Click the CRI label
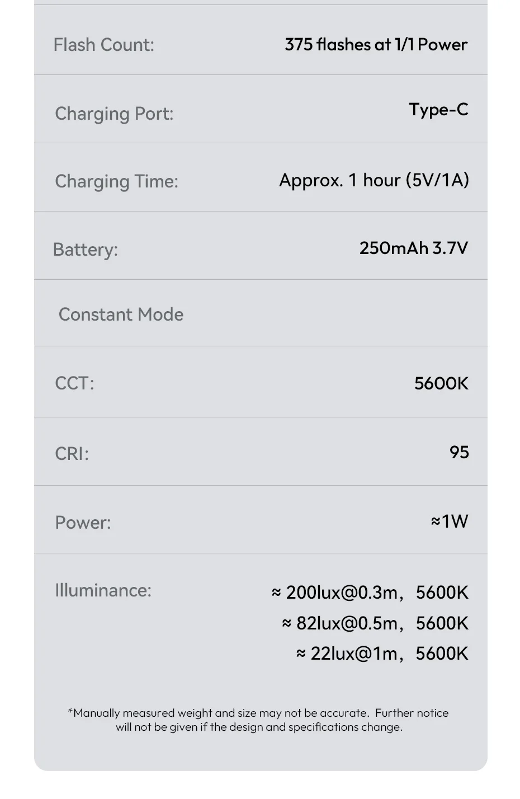The height and width of the screenshot is (799, 520). pos(72,453)
